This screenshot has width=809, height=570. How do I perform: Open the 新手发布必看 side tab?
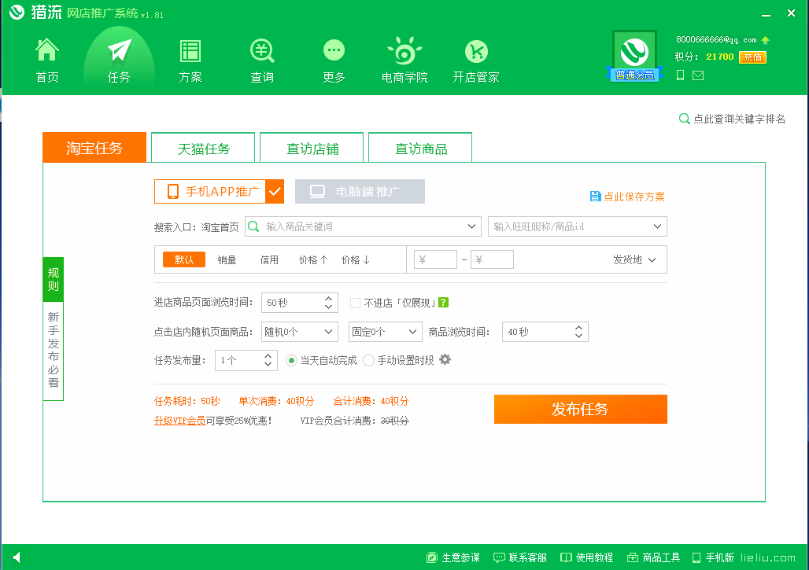click(54, 351)
